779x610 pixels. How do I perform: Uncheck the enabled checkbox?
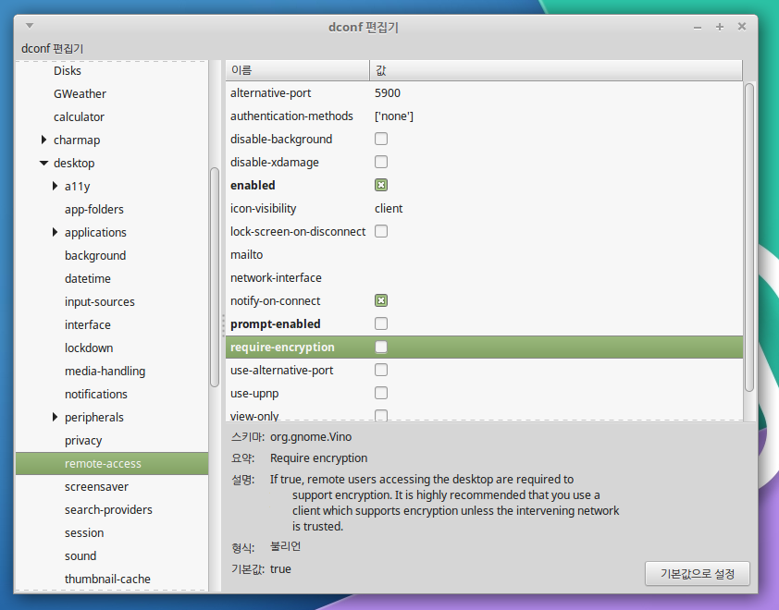tap(381, 186)
